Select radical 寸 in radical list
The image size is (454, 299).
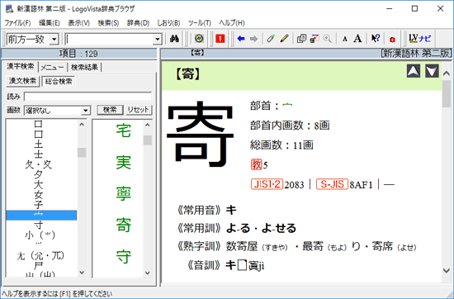point(38,225)
